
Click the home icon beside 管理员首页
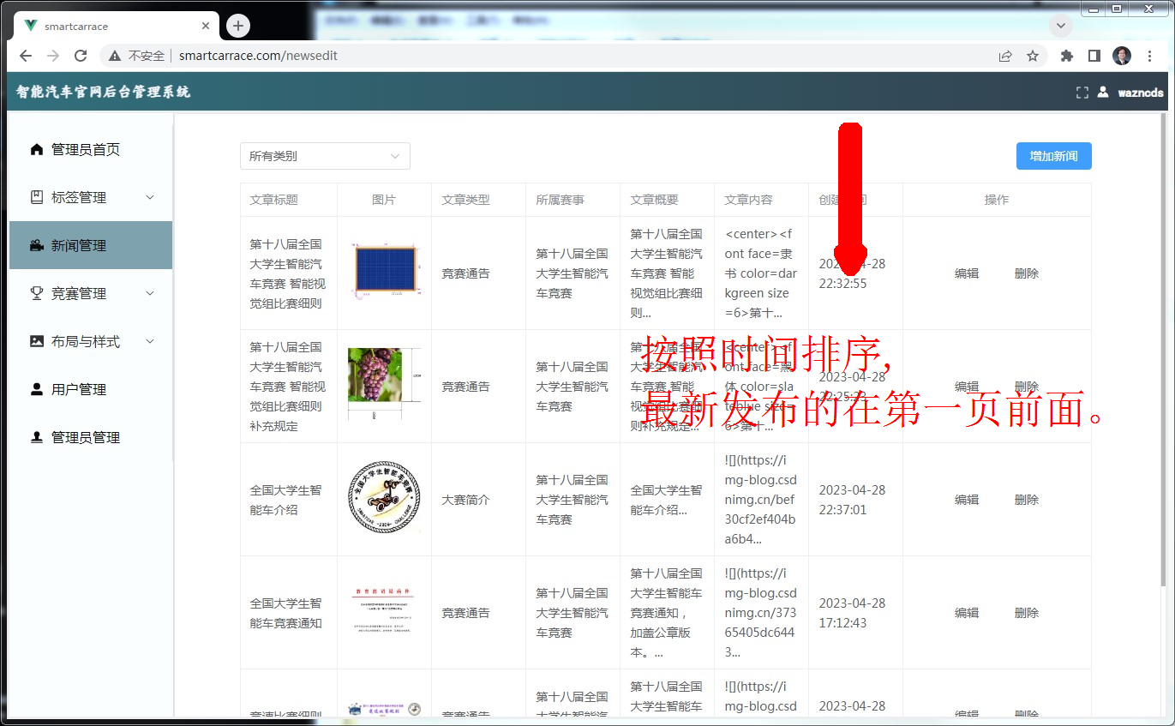coord(36,149)
